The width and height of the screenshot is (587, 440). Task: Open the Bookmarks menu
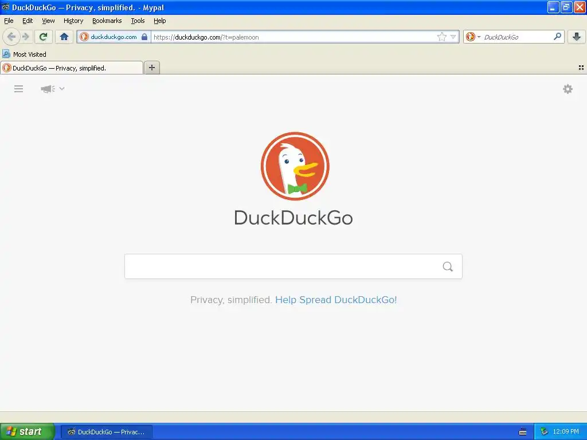tap(107, 21)
